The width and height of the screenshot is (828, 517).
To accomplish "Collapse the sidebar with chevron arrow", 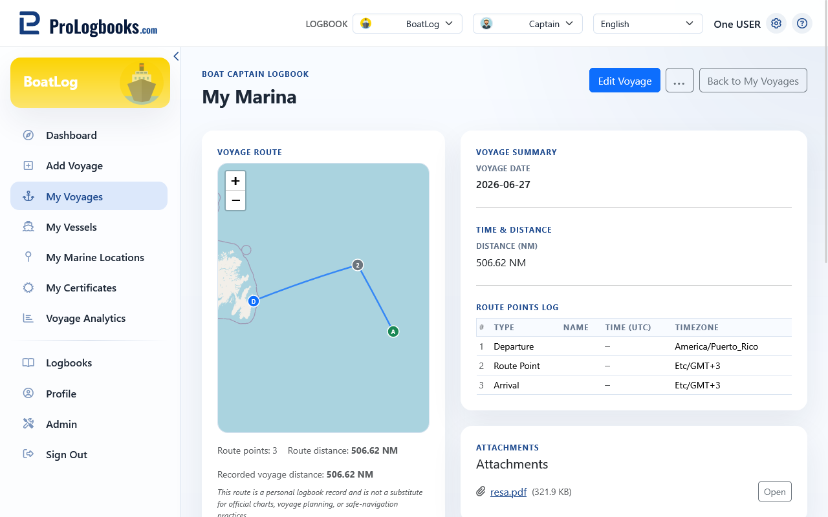I will 176,56.
